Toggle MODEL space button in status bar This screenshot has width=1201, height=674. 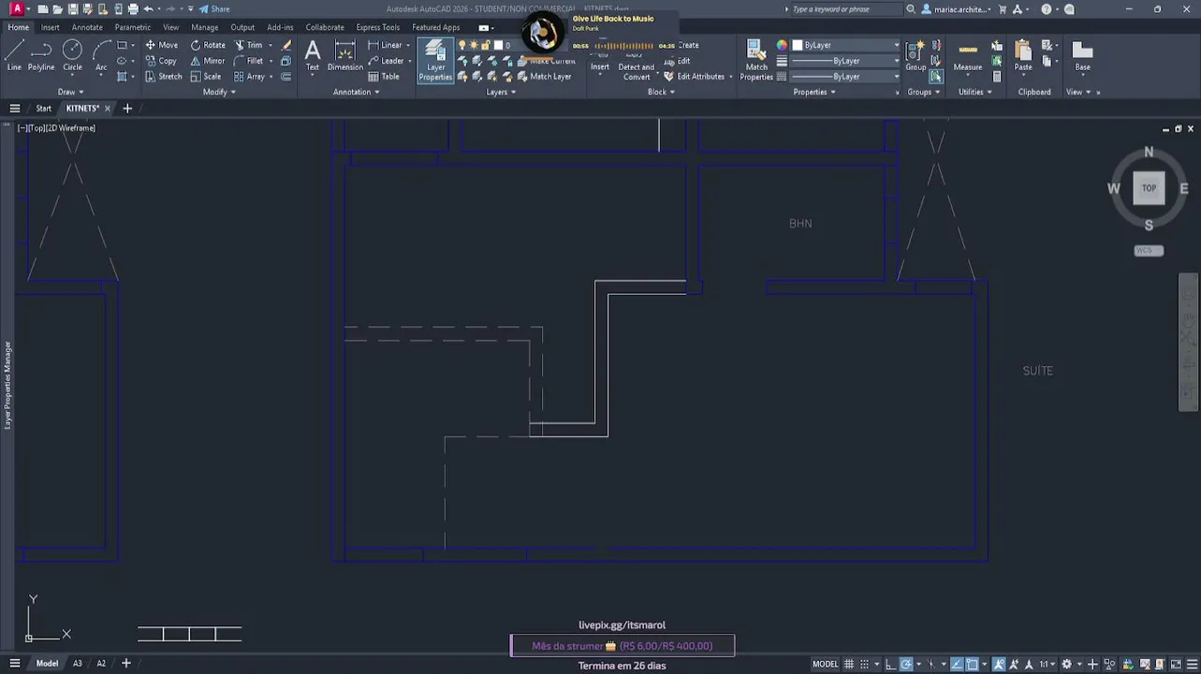(x=825, y=665)
